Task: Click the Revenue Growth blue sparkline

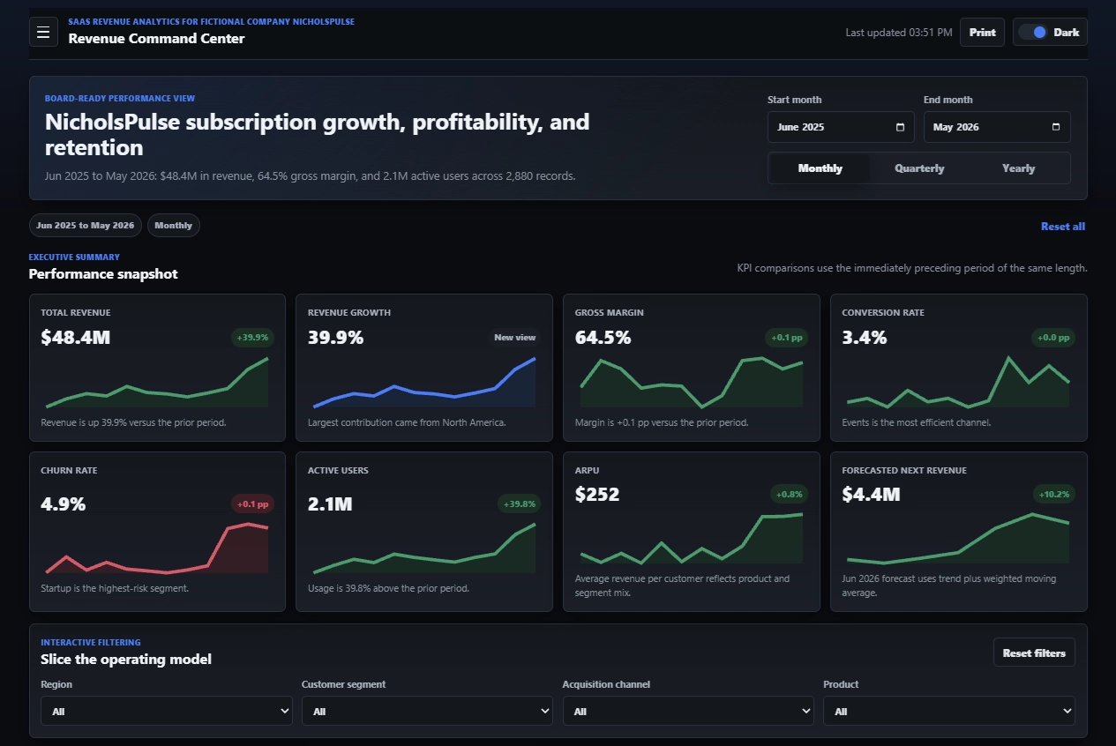Action: [424, 383]
